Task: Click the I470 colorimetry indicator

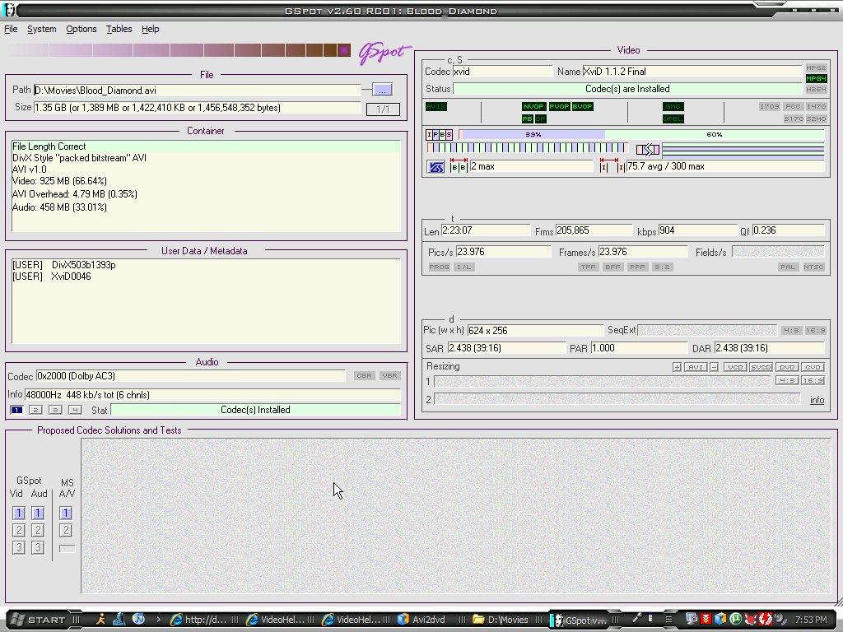Action: tap(816, 106)
